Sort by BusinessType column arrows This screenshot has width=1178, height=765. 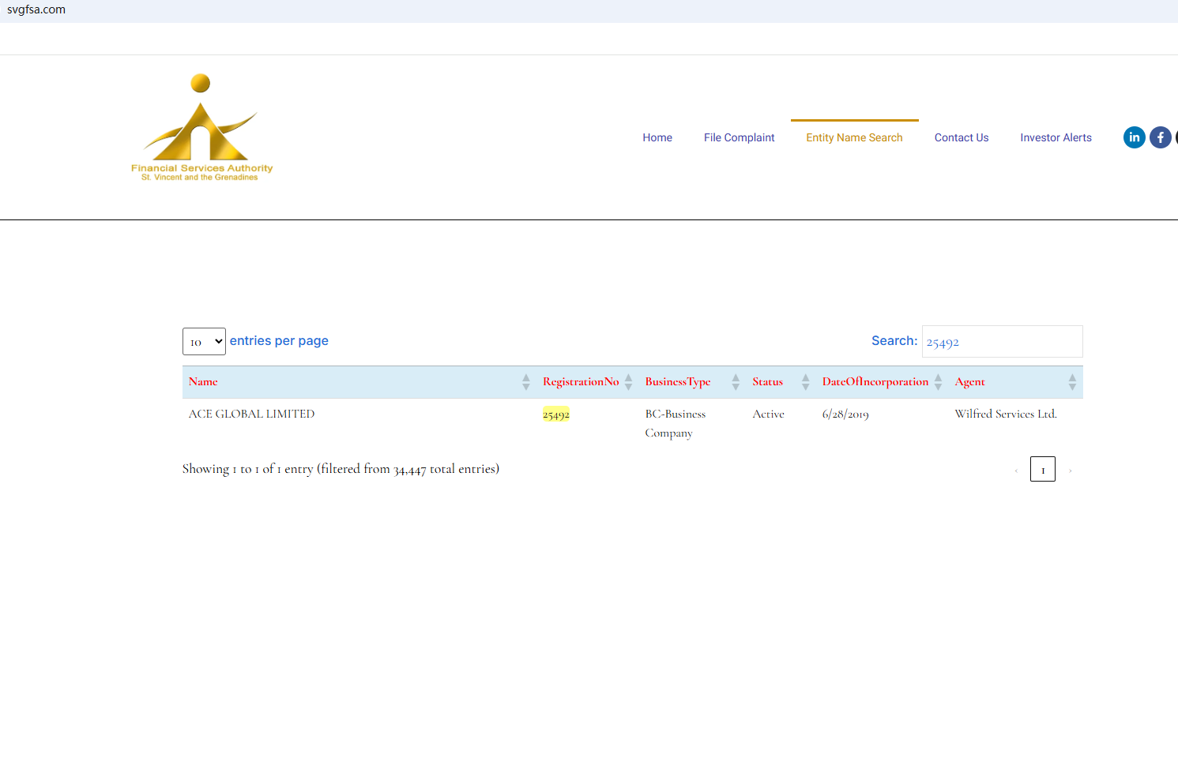pos(736,382)
